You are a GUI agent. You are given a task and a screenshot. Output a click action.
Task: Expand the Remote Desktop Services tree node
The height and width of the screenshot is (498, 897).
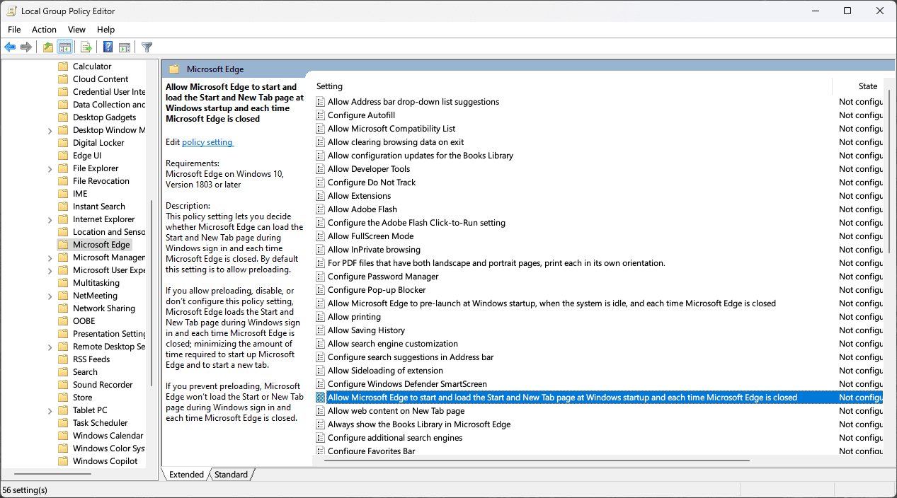(50, 347)
